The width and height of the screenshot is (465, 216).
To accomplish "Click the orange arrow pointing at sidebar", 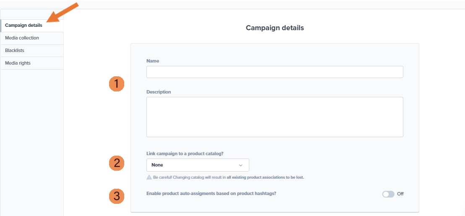I will coord(63,12).
